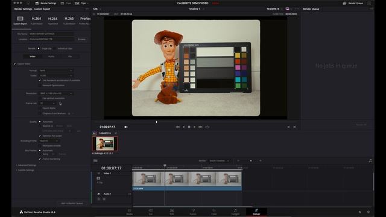Image resolution: width=386 pixels, height=217 pixels.
Task: Click the File Name input field
Action: 51,34
